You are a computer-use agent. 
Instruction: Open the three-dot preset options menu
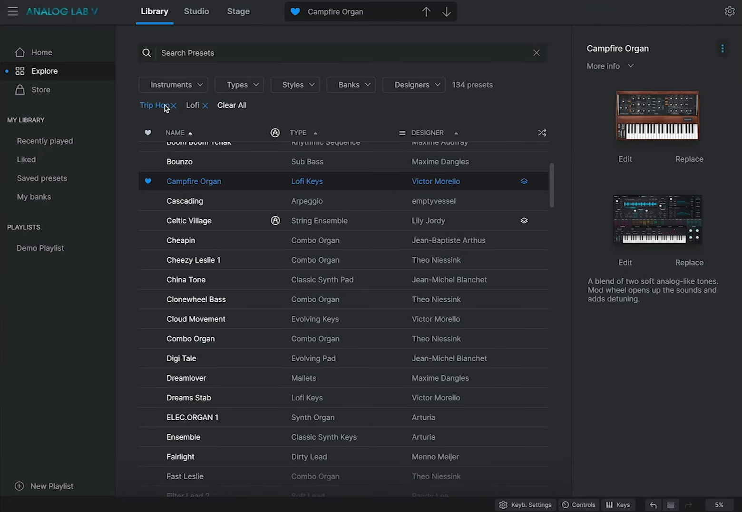(x=722, y=49)
